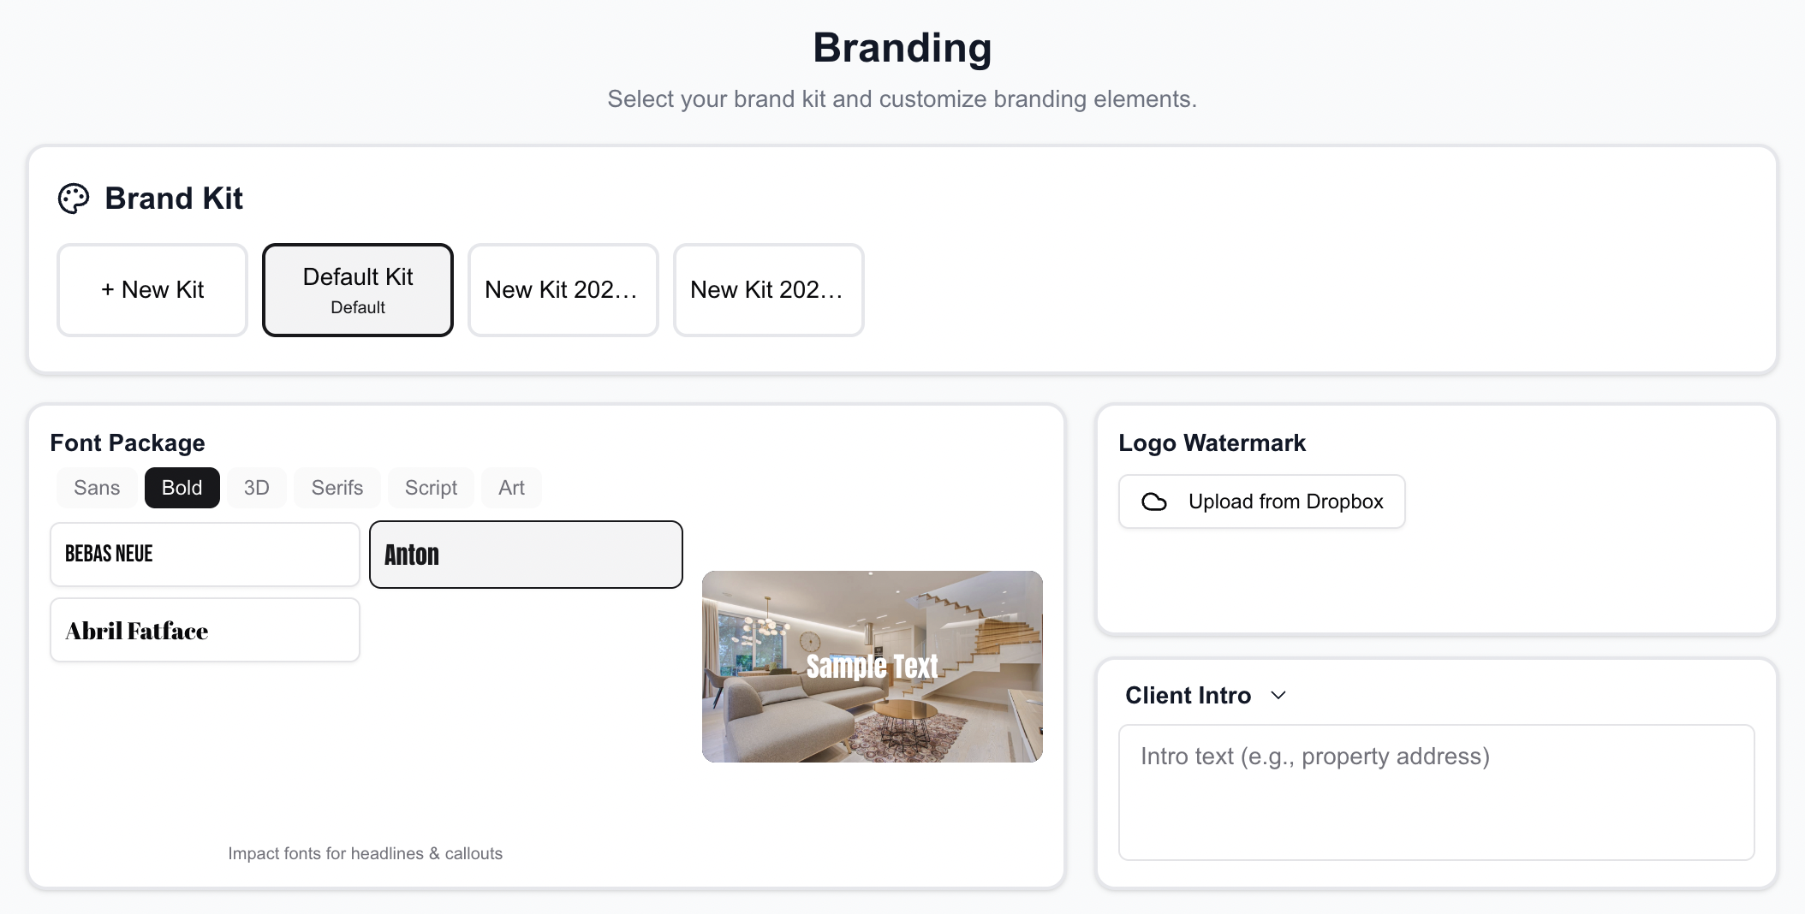Select the Default Kit brand kit
The width and height of the screenshot is (1805, 914).
click(358, 290)
